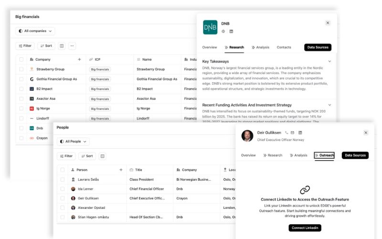Collapse the Key Takeaways section chevron
The width and height of the screenshot is (382, 239).
(329, 62)
